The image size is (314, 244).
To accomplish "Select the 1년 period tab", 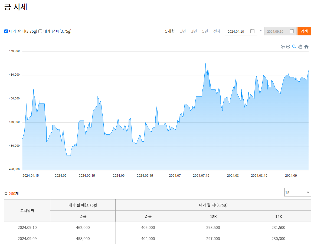I will tap(183, 31).
